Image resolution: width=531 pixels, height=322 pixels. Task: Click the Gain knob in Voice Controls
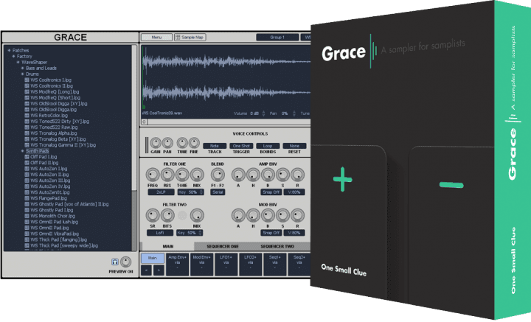pos(156,143)
